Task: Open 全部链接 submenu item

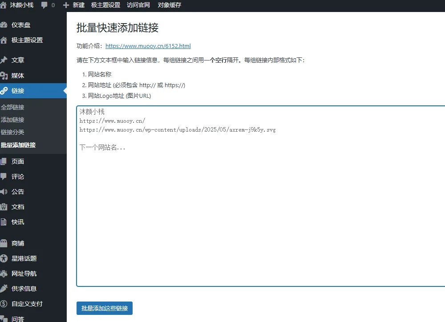Action: pos(12,107)
